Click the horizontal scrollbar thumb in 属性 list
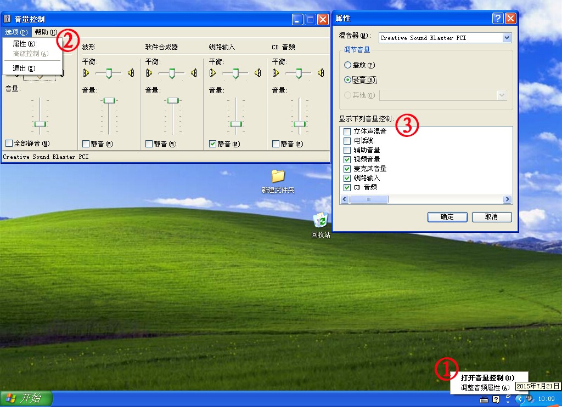Viewport: 562px width, 407px height. [369, 199]
